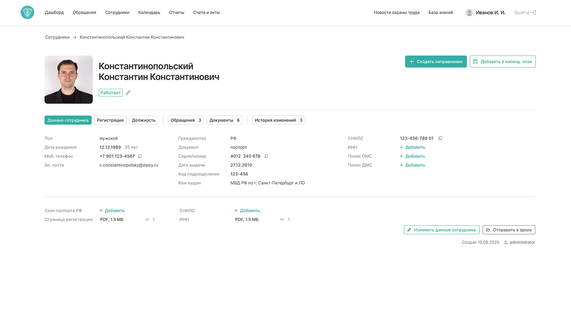The height and width of the screenshot is (321, 571).
Task: Click the company logo icon
Action: (27, 13)
